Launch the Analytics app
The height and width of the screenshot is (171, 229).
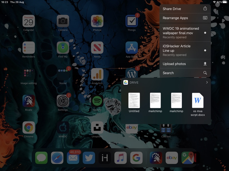[x=97, y=74]
